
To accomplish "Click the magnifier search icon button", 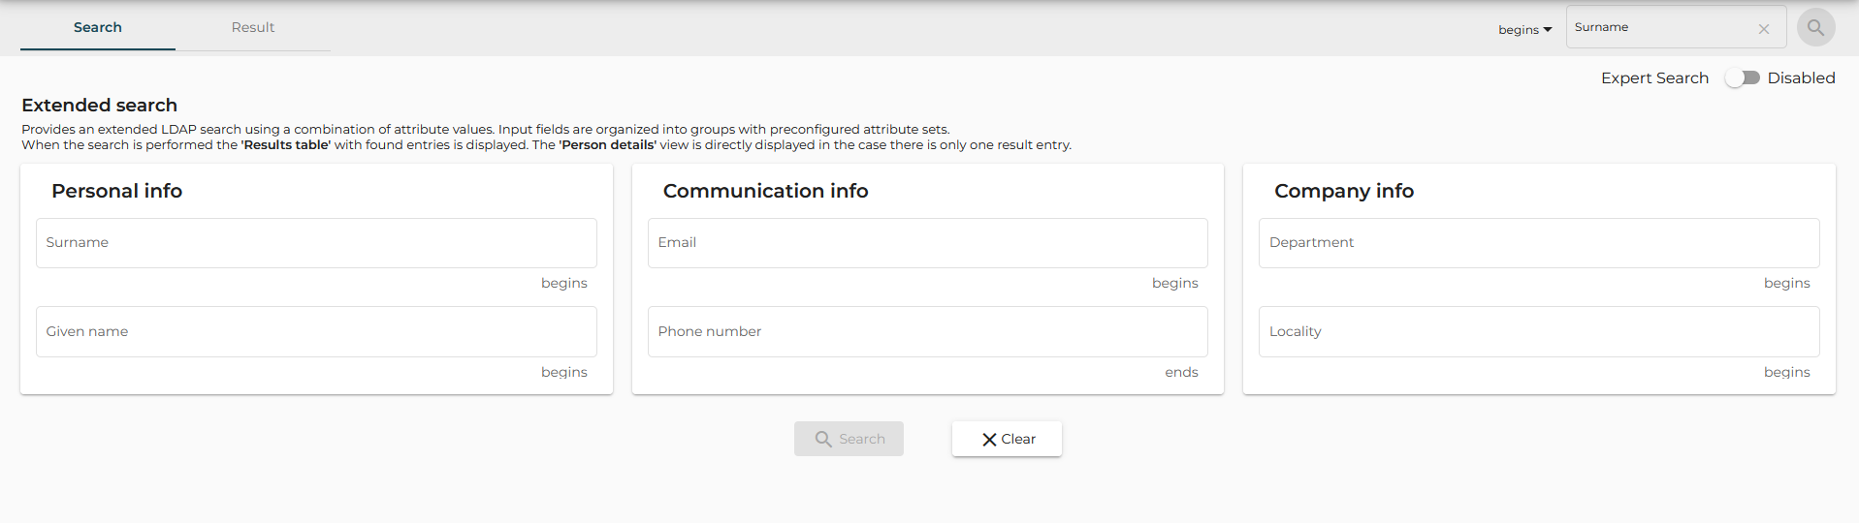I will [x=1815, y=28].
